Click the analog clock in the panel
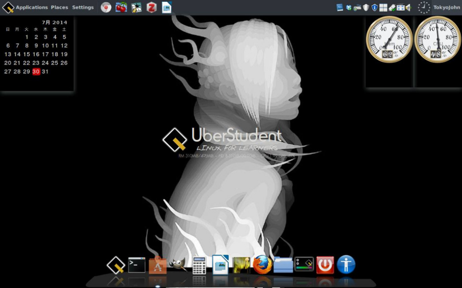The width and height of the screenshot is (462, 288). tap(424, 7)
